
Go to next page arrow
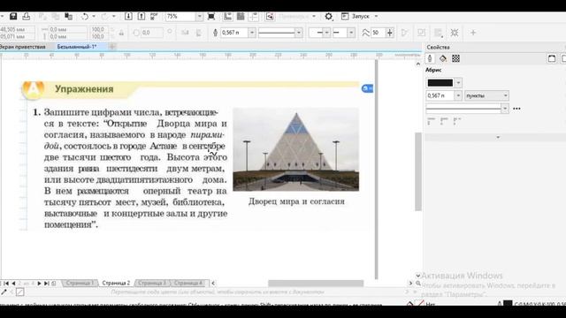coord(39,284)
